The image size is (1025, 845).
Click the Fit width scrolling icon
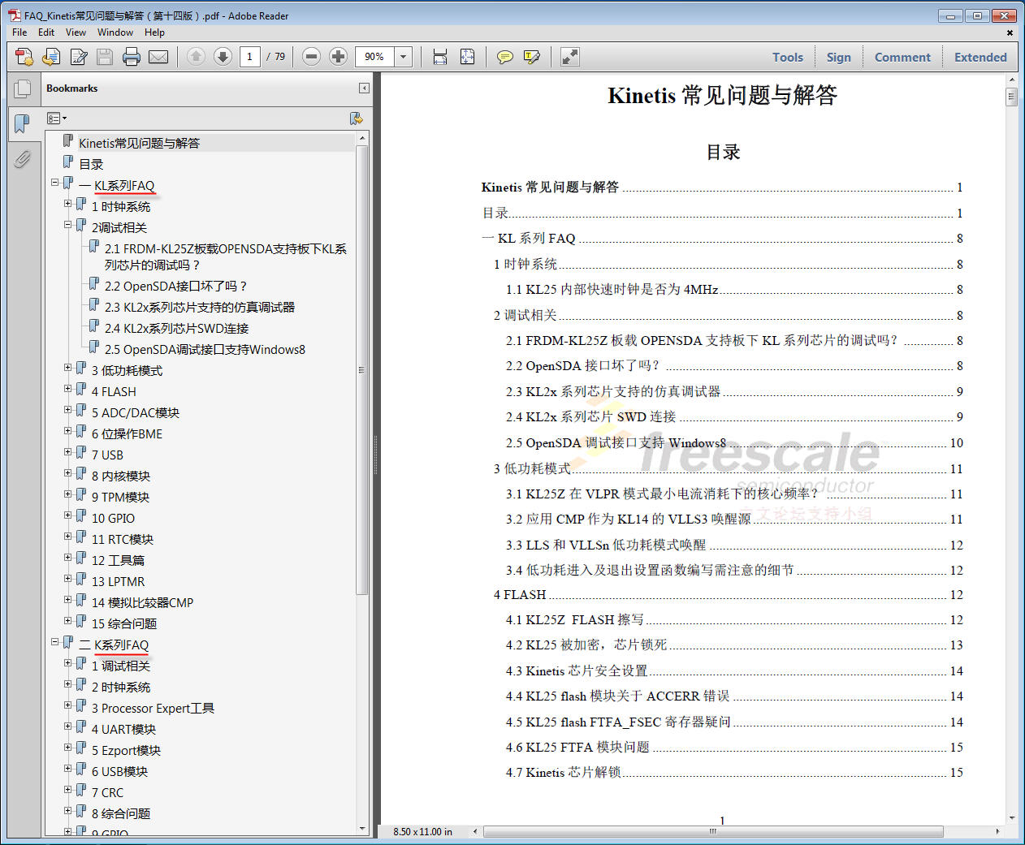tap(440, 57)
